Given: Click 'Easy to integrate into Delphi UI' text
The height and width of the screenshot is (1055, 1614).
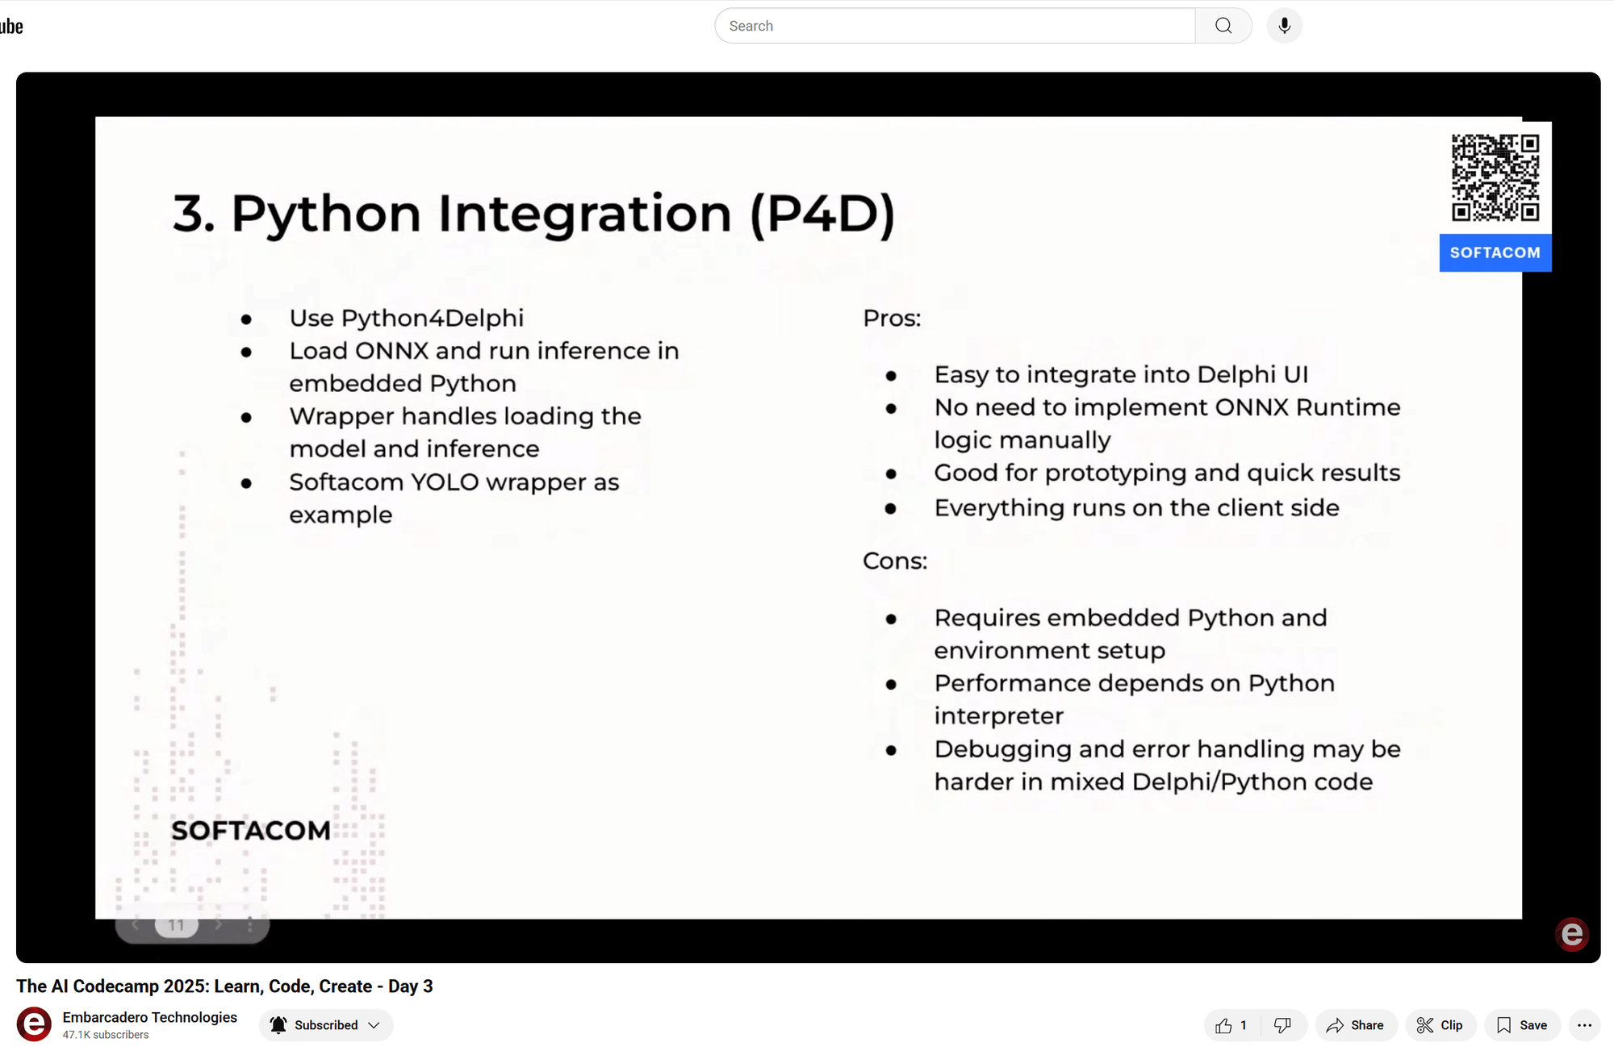Looking at the screenshot, I should point(1121,374).
